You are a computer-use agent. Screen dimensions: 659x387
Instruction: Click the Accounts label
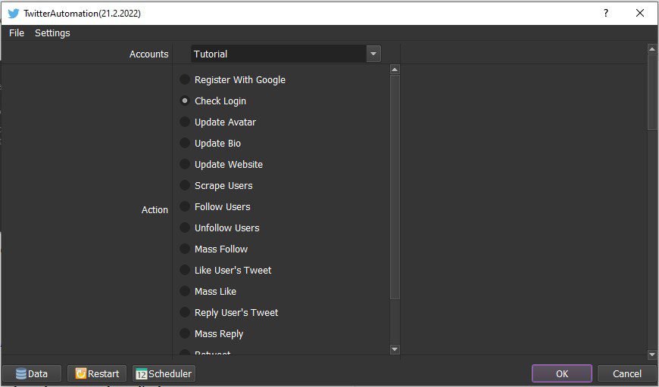[x=148, y=54]
